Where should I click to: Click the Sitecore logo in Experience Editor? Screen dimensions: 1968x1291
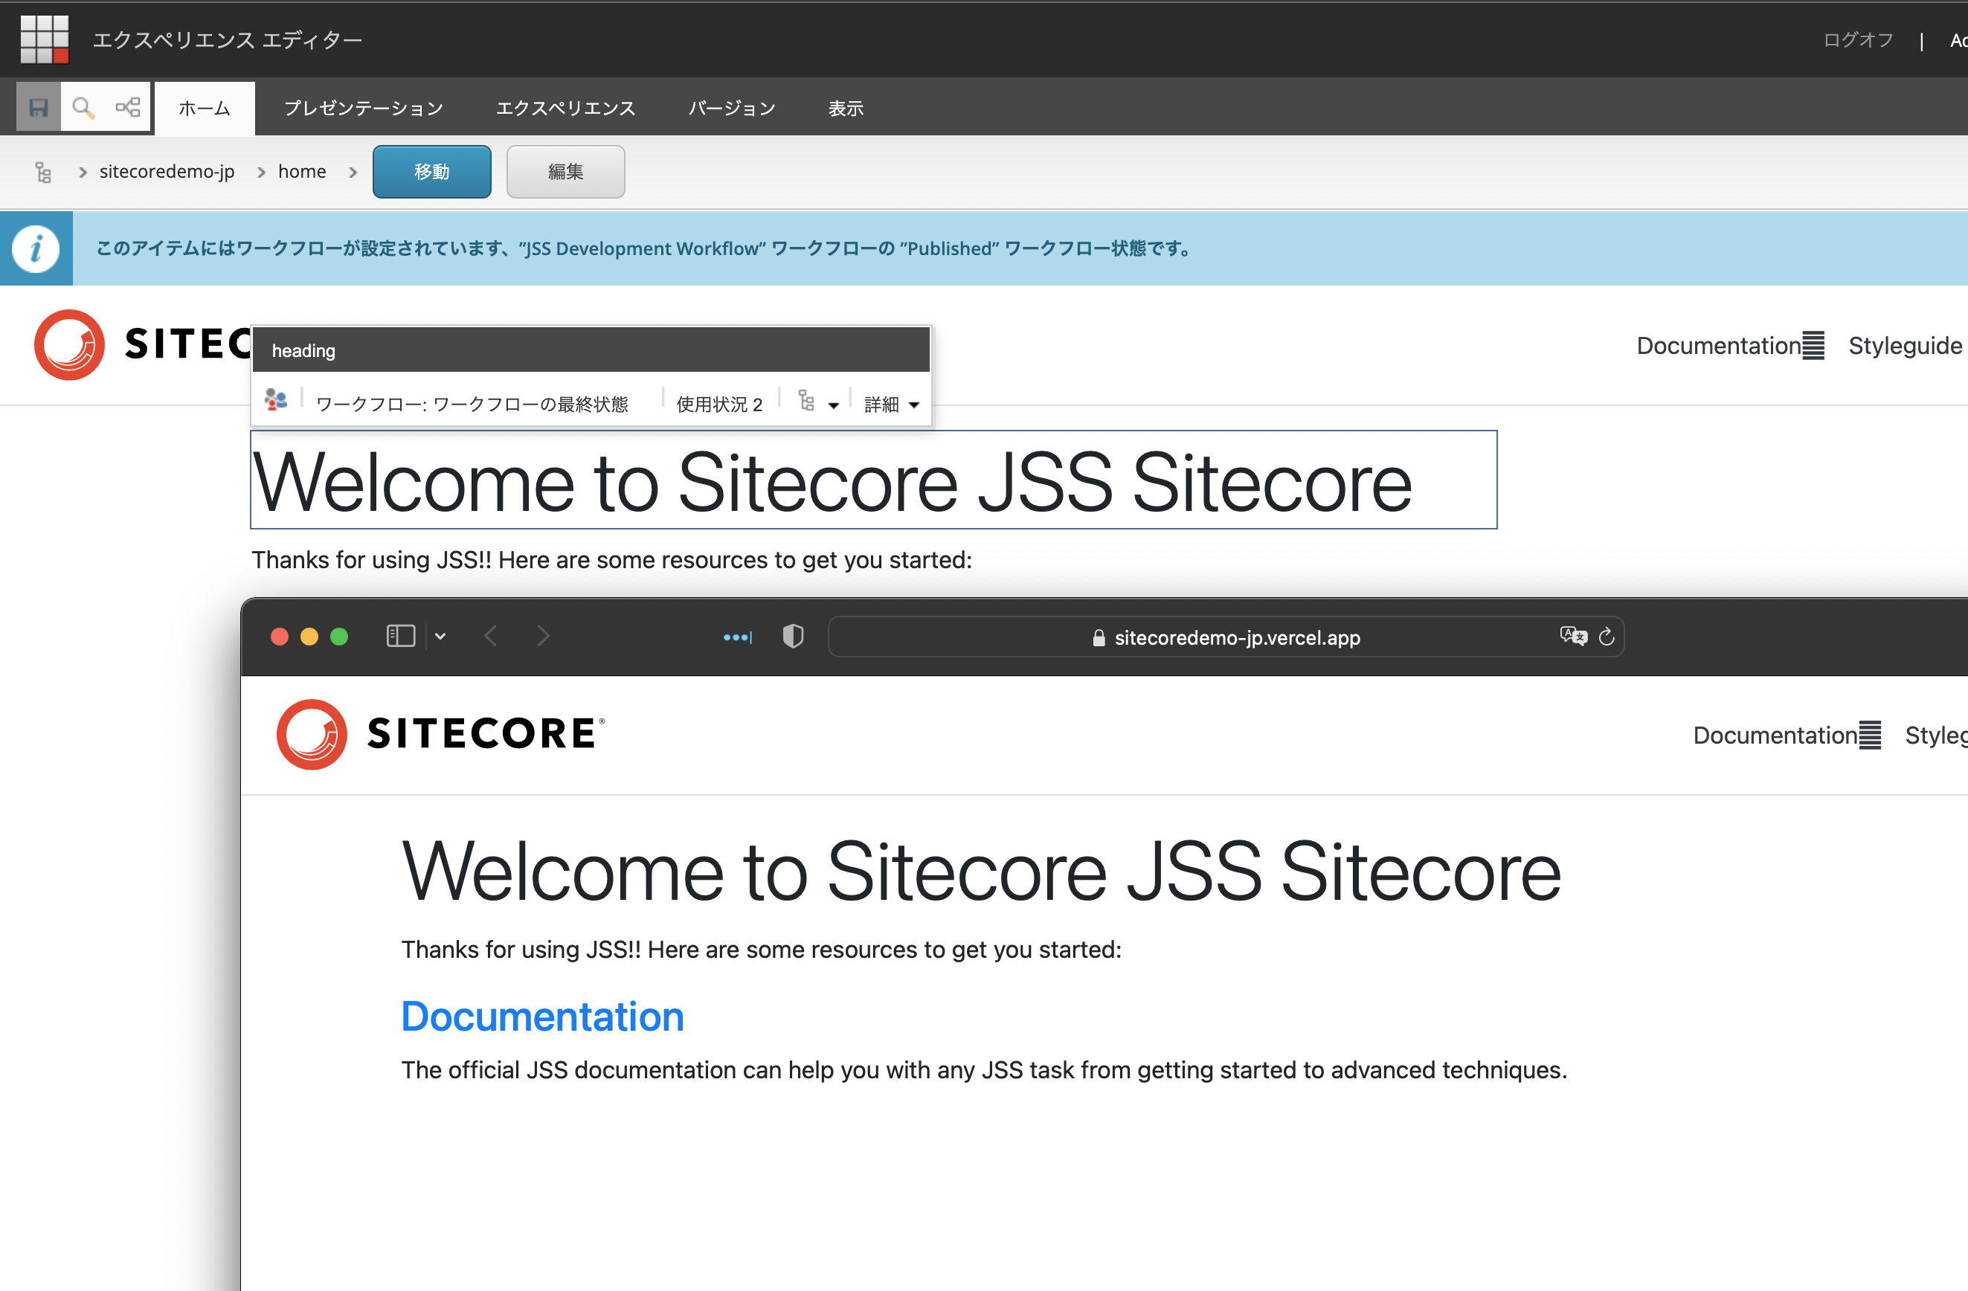pyautogui.click(x=142, y=344)
